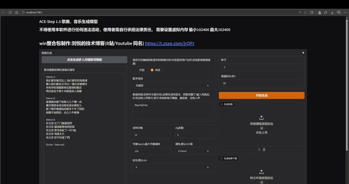Click 点击生成多人对唱歌词模版 button

(84, 60)
